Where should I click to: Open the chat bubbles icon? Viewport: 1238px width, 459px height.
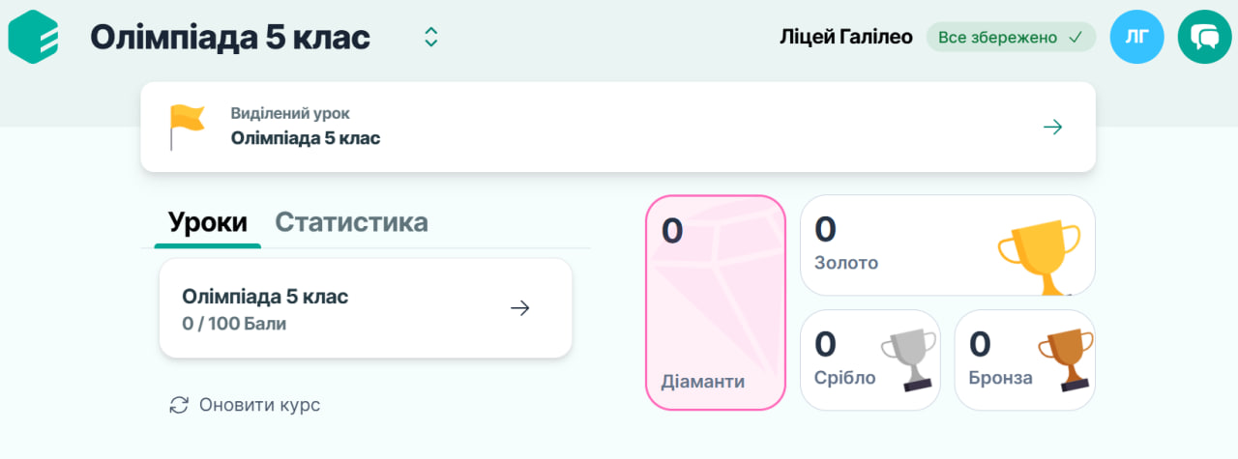pos(1204,38)
